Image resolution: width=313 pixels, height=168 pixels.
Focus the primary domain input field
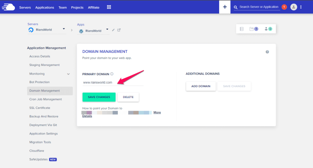[113, 82]
